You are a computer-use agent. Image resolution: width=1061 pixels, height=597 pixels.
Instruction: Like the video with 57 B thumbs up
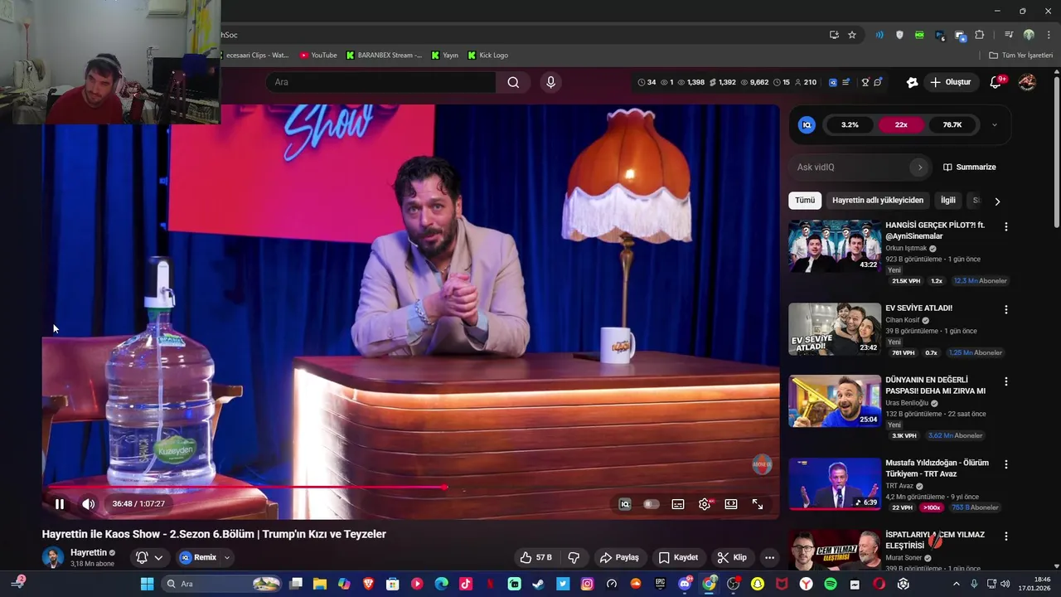tap(535, 557)
